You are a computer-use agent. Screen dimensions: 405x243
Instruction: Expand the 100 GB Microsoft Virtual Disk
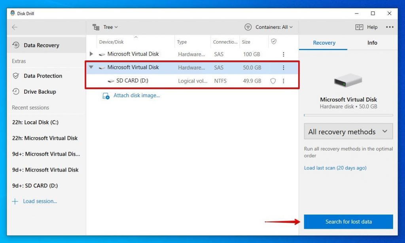(91, 54)
